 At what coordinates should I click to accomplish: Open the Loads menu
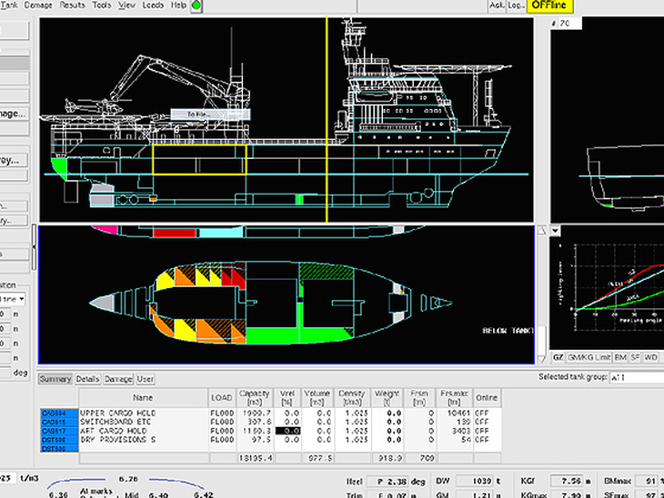[153, 5]
